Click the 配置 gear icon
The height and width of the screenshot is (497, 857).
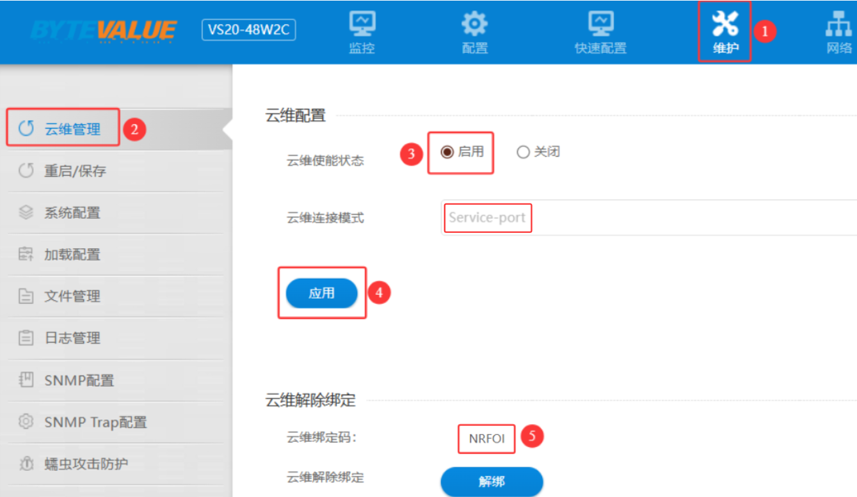click(474, 24)
